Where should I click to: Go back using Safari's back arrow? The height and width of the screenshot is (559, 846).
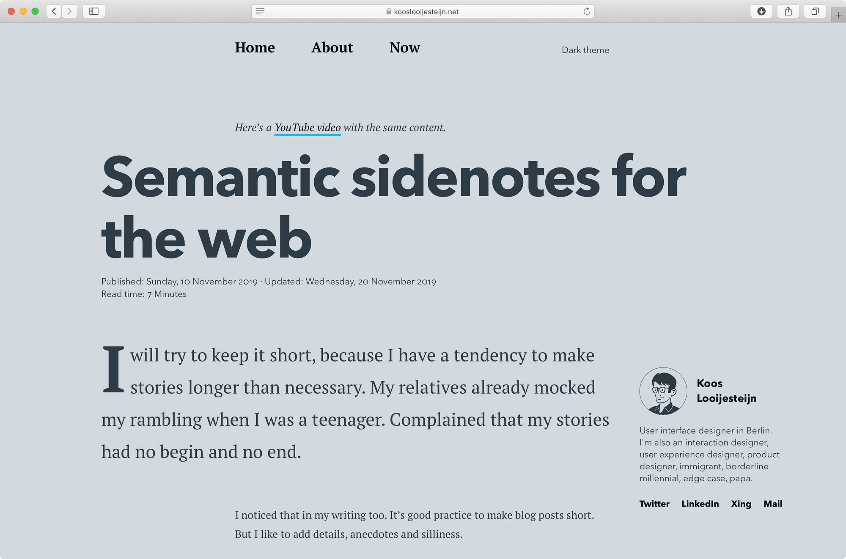point(54,11)
